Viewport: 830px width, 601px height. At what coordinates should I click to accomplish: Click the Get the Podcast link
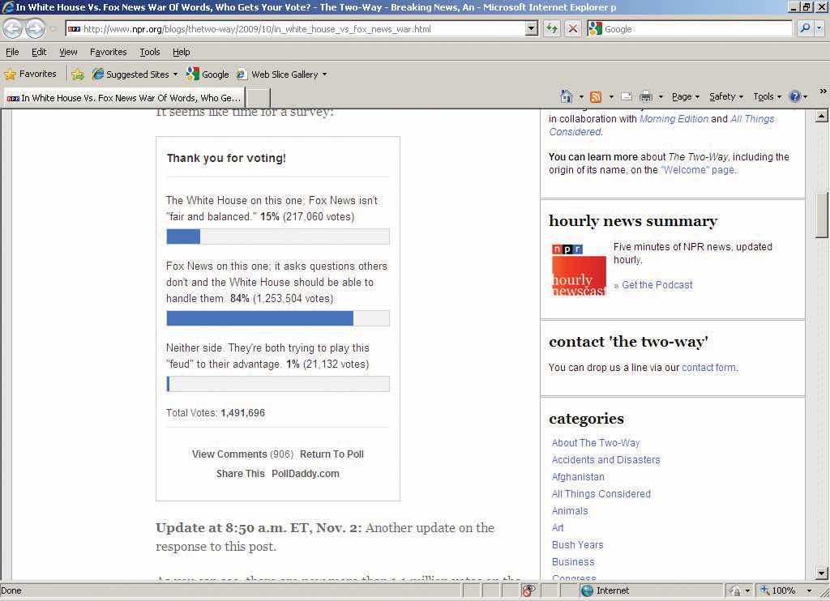click(657, 285)
